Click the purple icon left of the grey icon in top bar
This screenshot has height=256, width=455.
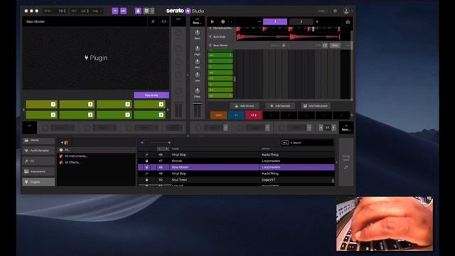138,11
